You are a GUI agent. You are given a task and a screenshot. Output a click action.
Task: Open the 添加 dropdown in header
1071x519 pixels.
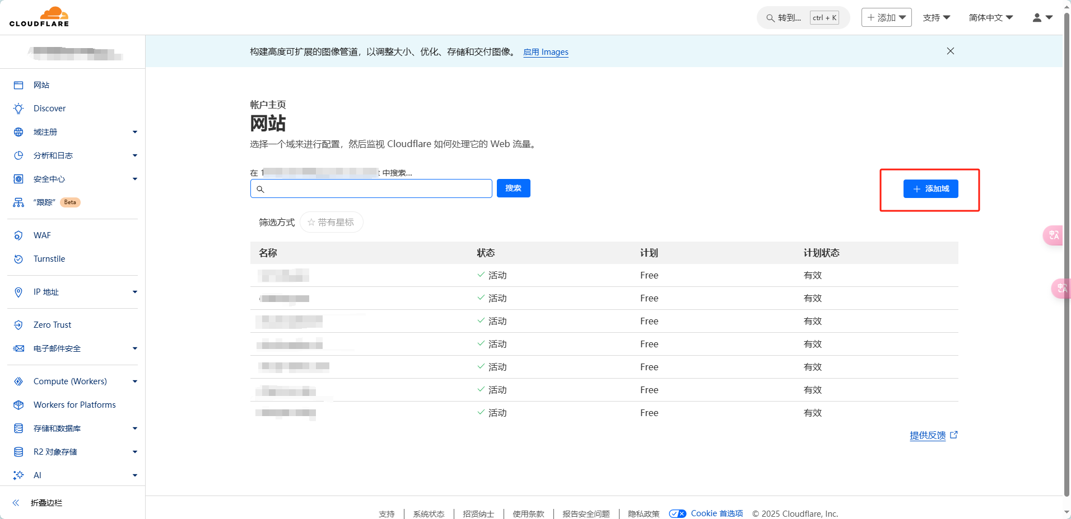(886, 17)
